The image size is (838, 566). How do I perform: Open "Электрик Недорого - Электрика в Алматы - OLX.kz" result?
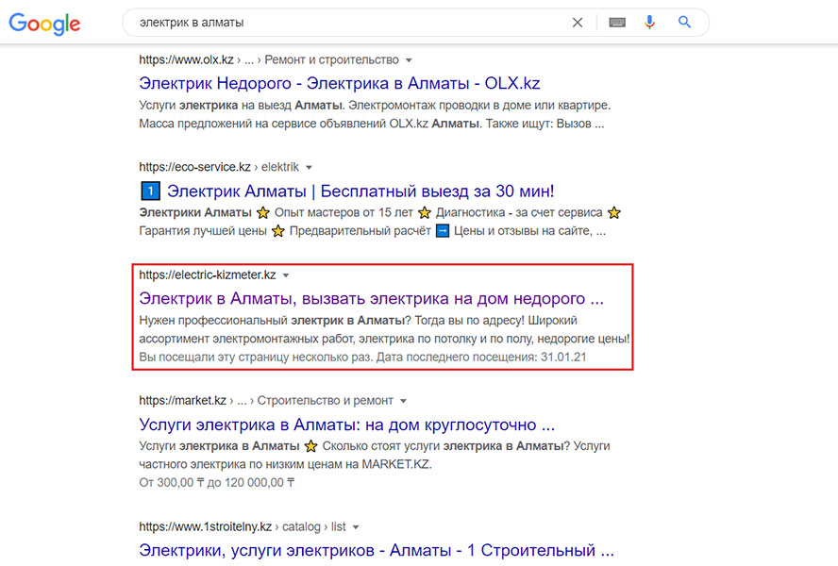pos(339,83)
